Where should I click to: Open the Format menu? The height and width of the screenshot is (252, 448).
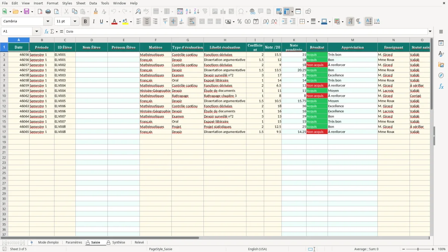pos(52,3)
